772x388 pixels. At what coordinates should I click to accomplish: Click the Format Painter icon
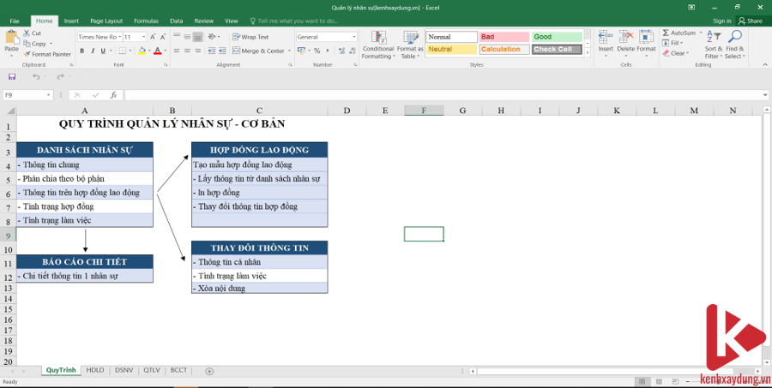pyautogui.click(x=28, y=54)
